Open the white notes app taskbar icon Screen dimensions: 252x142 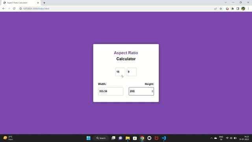(x=135, y=138)
